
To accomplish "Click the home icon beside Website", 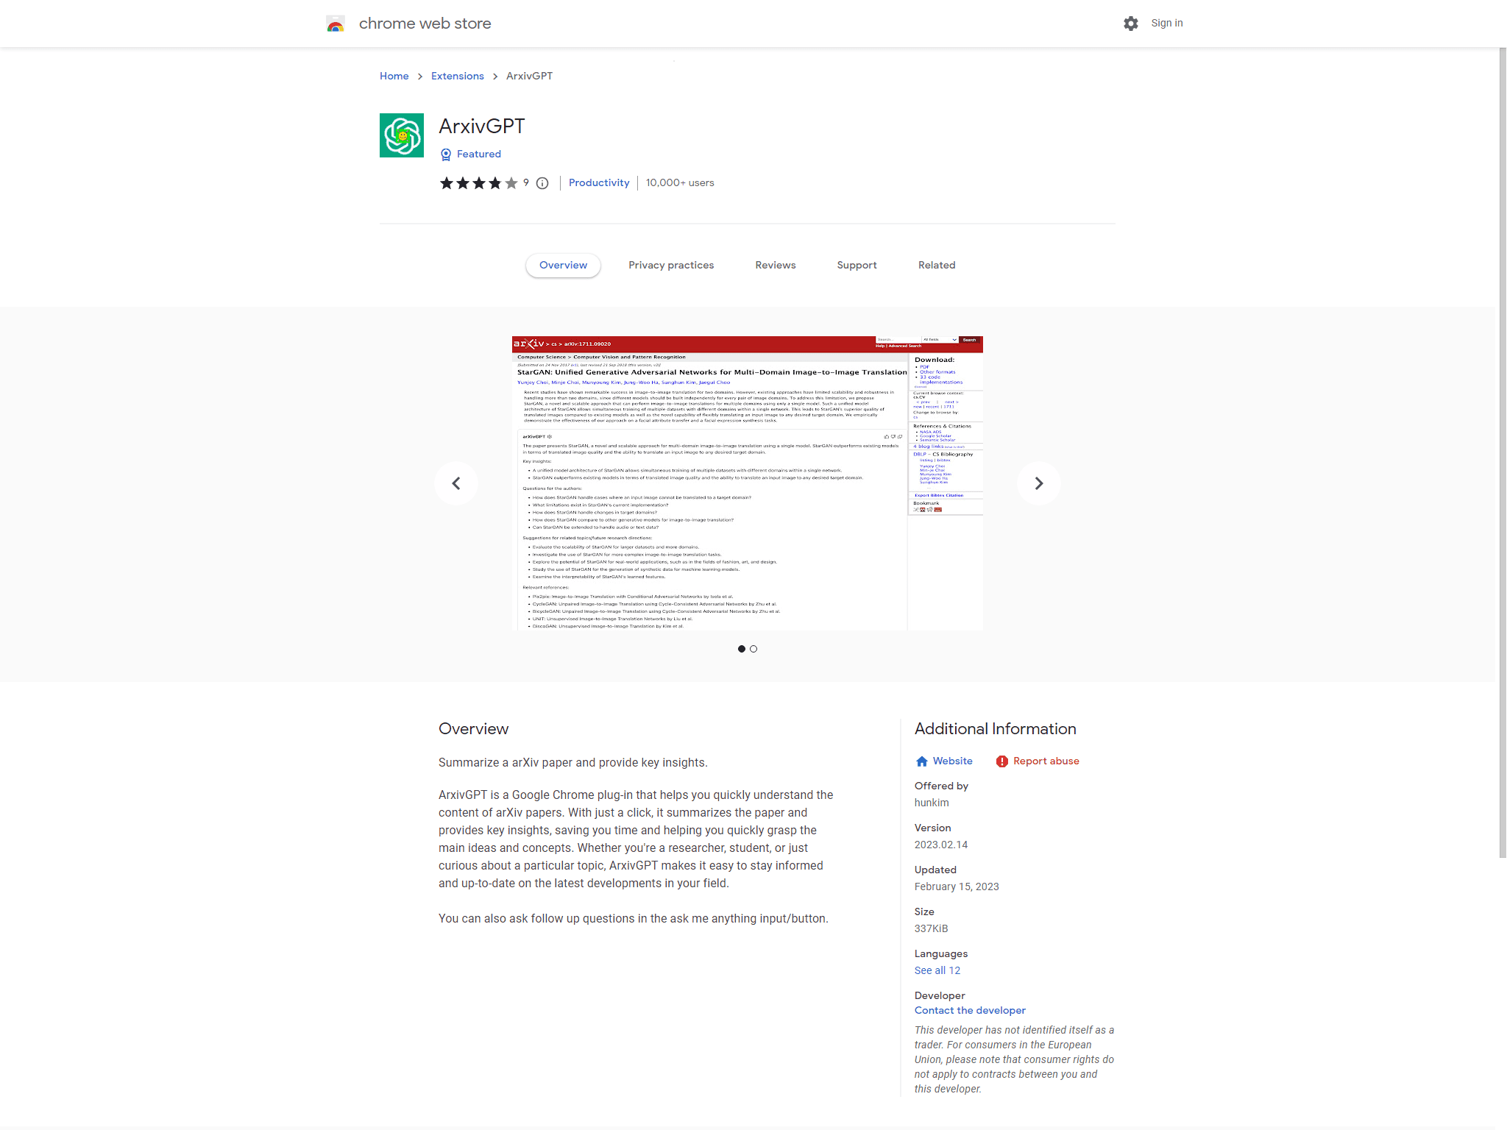I will click(921, 761).
